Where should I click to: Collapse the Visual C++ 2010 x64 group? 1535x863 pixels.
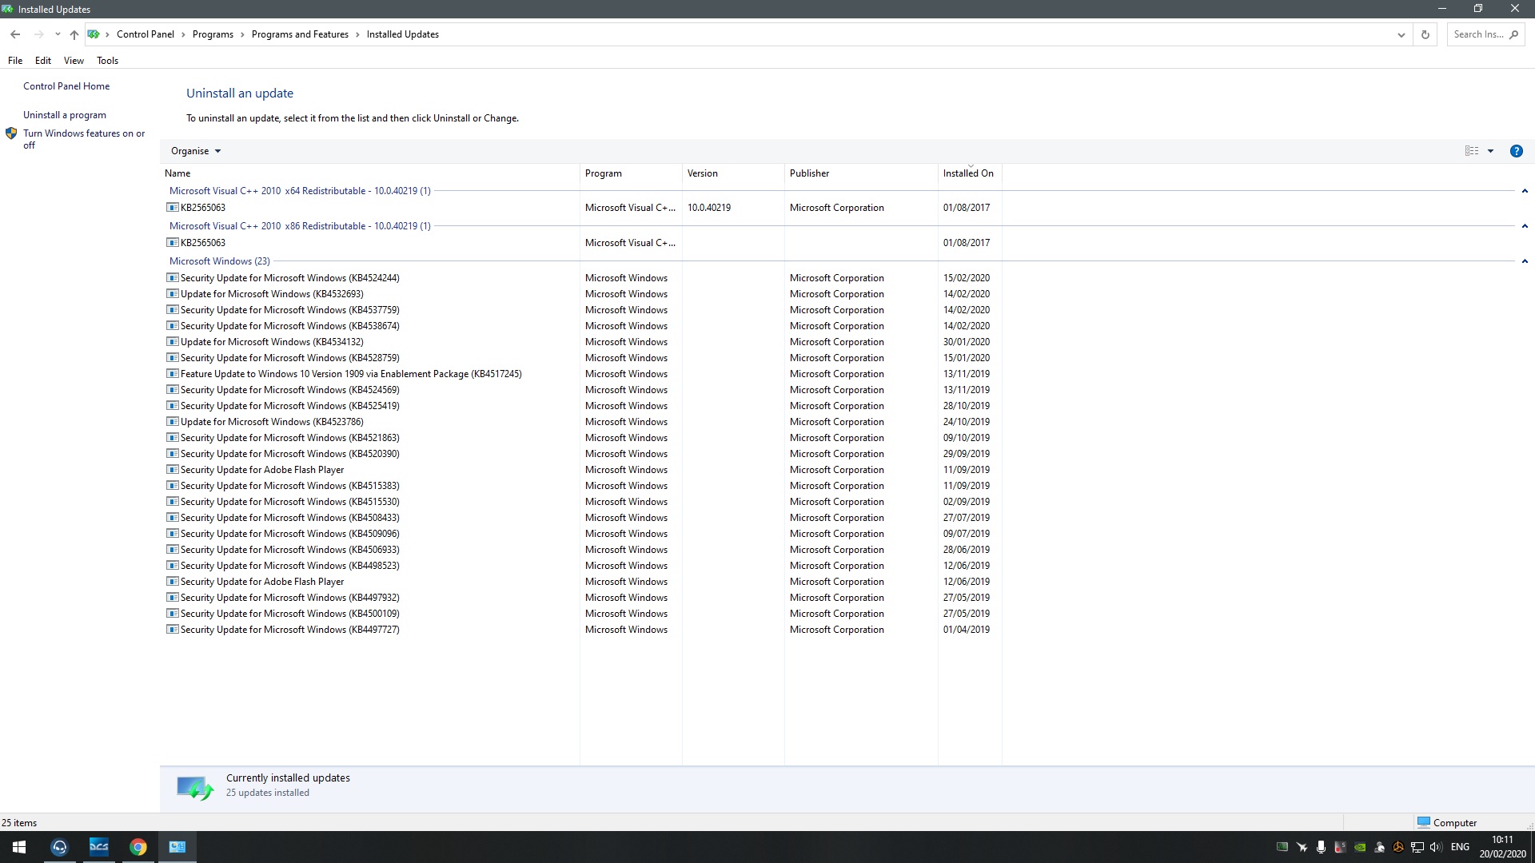coord(1525,191)
